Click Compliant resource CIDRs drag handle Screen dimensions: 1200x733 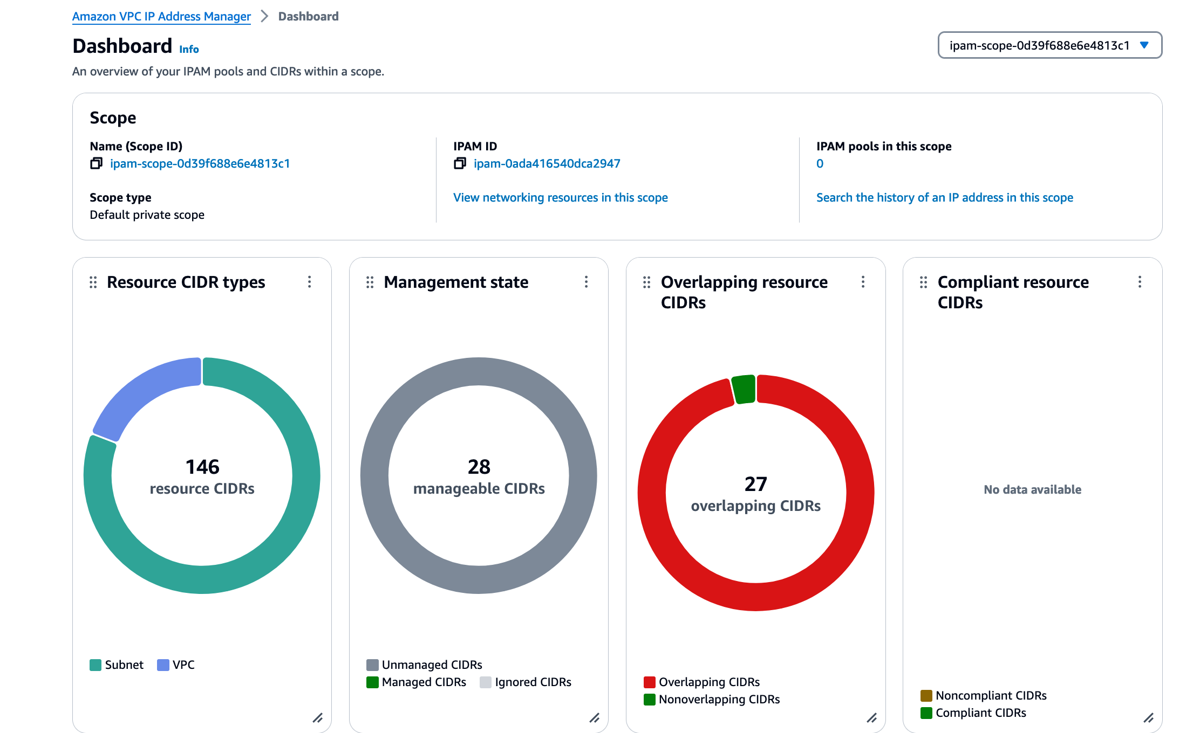click(924, 282)
